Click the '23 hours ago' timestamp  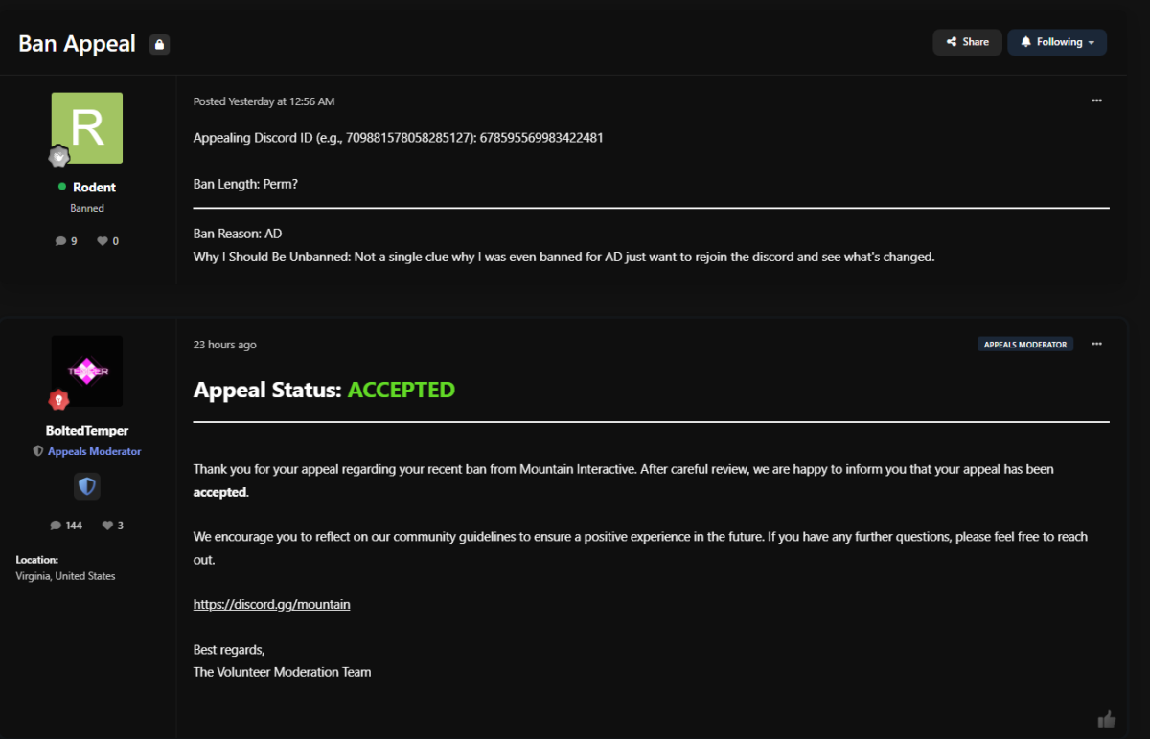(x=225, y=345)
